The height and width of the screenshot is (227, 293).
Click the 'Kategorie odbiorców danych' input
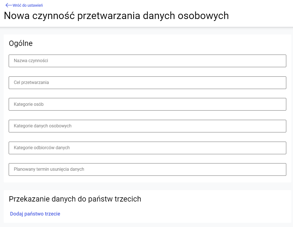click(x=147, y=148)
